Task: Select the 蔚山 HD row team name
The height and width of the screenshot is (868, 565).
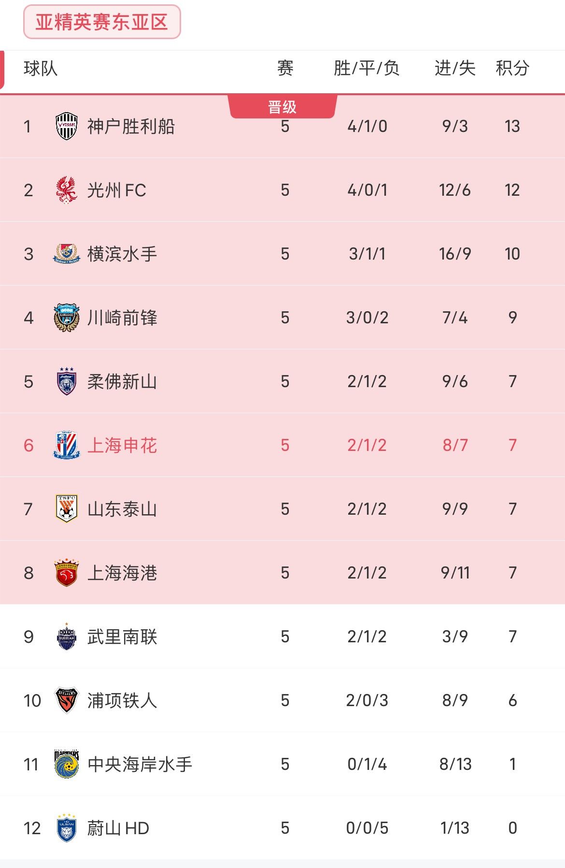Action: [118, 828]
